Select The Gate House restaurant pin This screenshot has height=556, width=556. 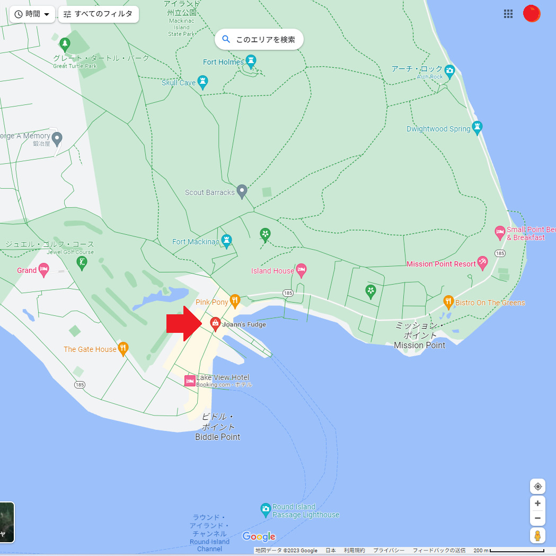[123, 349]
